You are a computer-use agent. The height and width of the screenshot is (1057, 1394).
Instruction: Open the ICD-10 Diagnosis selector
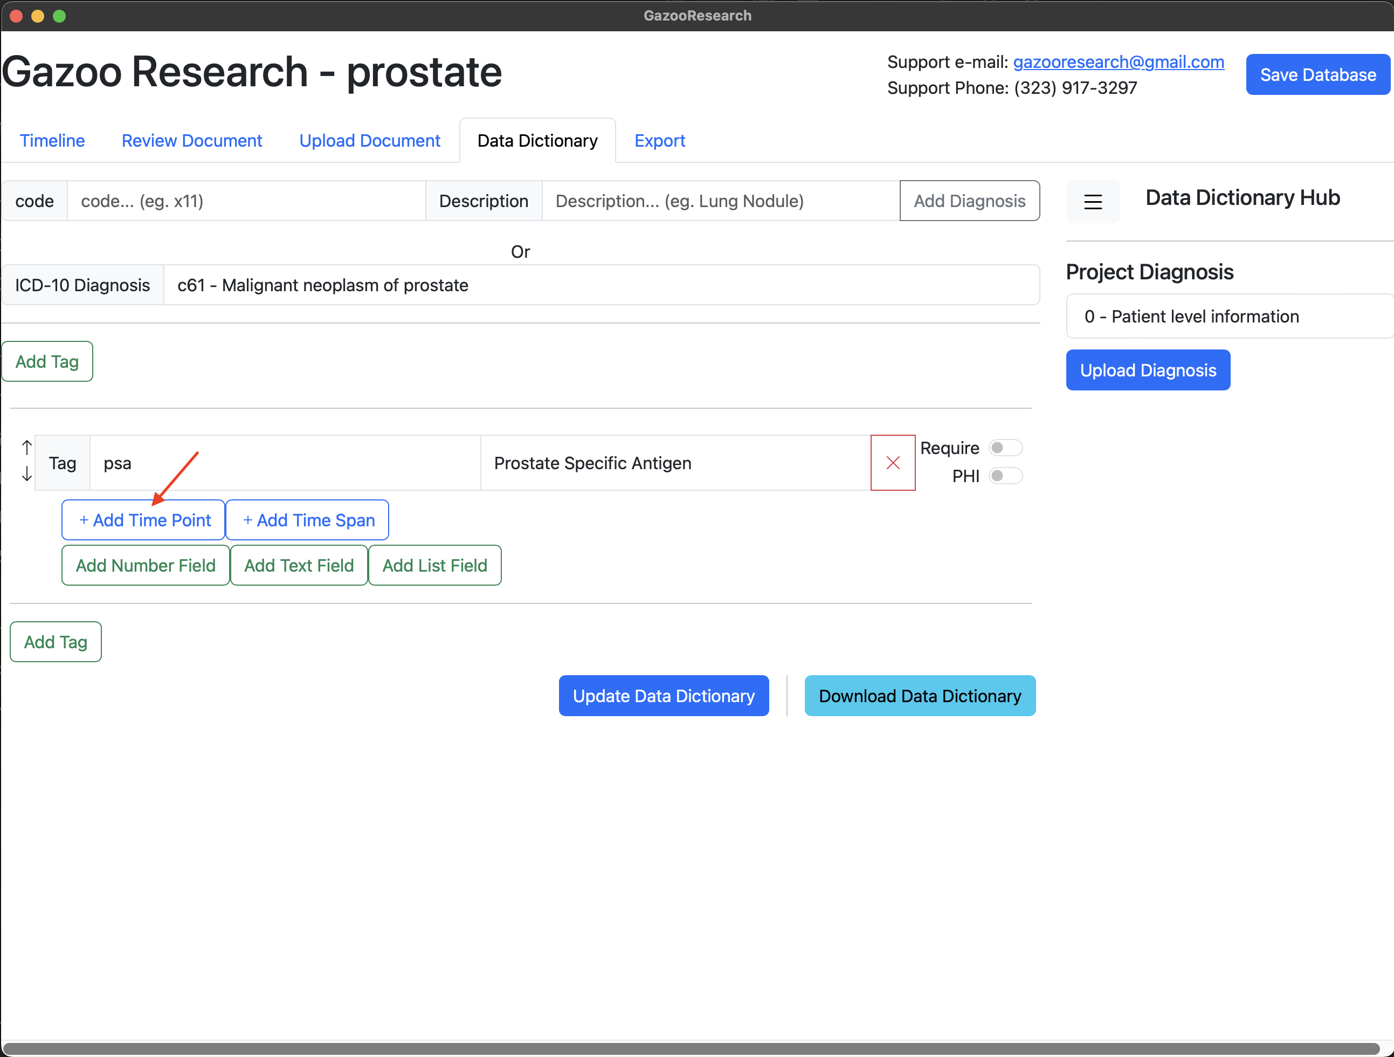[600, 285]
